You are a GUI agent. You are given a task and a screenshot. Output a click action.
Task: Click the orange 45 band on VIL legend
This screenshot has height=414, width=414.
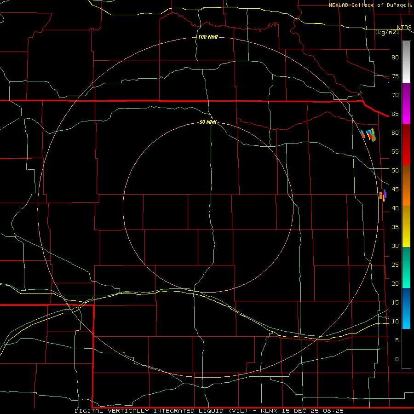[x=406, y=190]
